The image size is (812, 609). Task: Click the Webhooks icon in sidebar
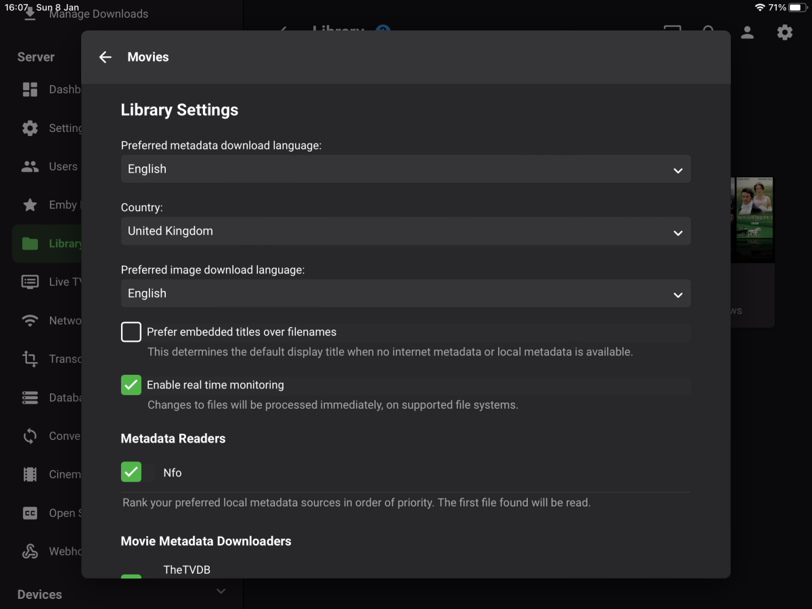pos(30,551)
